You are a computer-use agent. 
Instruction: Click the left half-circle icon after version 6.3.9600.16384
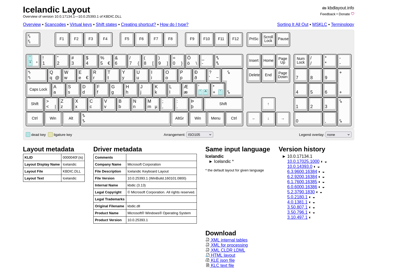coord(319,172)
